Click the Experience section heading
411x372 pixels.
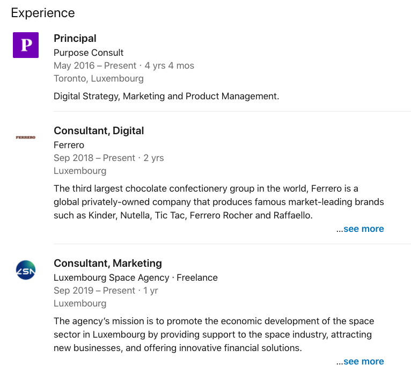point(43,13)
